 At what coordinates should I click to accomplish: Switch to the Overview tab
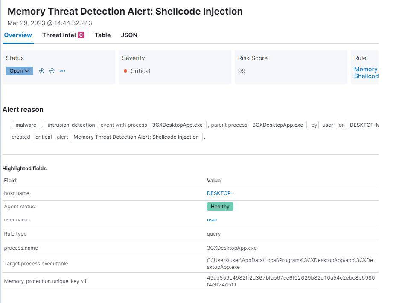click(18, 35)
